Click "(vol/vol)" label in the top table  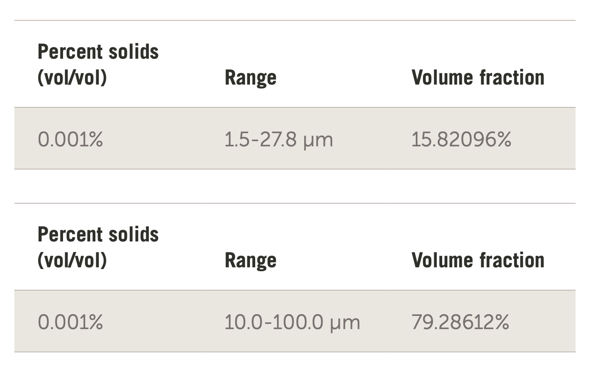click(72, 78)
